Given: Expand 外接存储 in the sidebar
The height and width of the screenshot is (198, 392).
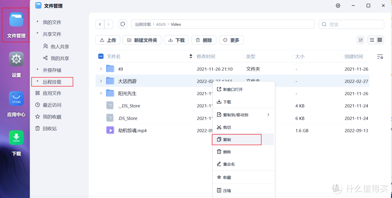Looking at the screenshot, I should click(37, 69).
